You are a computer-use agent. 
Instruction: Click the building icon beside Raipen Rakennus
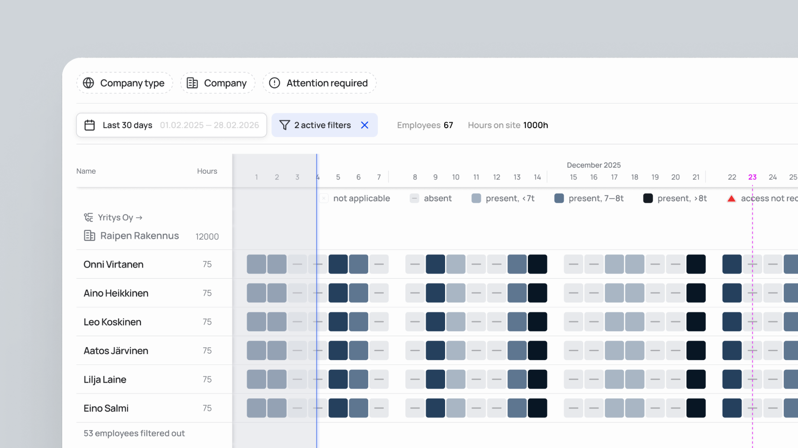tap(89, 236)
